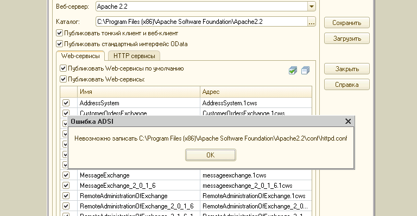Viewport: 417px width, 216px height.
Task: Select the RemoteAdministrationOfExchange.1cws address cell
Action: (256, 195)
